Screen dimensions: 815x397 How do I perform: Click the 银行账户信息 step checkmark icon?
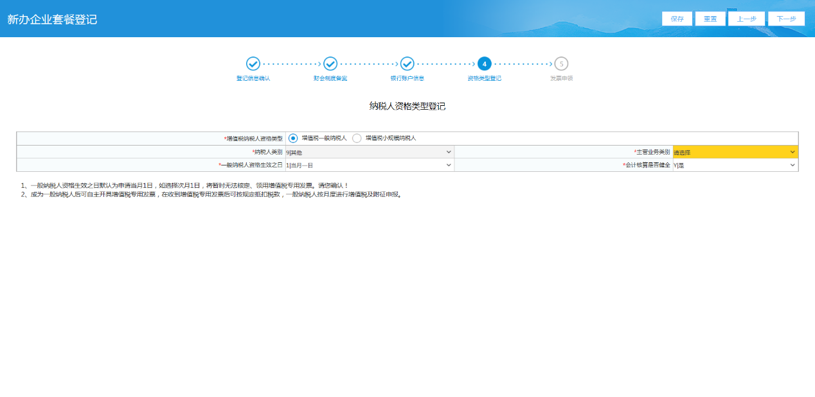pos(407,63)
